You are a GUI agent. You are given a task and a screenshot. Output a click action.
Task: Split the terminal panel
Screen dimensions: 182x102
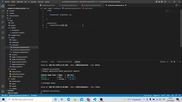(x=171, y=62)
